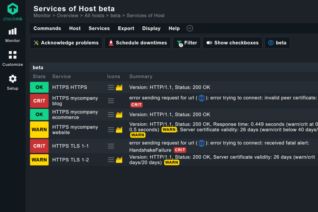Open the Filter panel
This screenshot has width=318, height=212.
pos(187,43)
